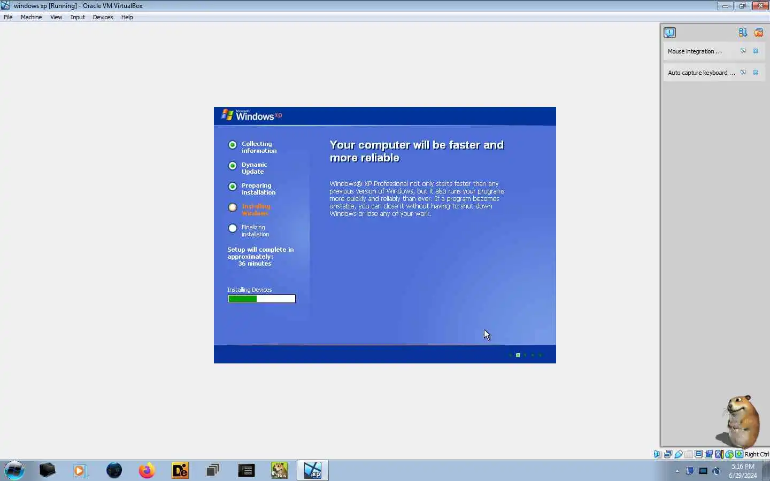This screenshot has width=770, height=481.
Task: Open the dark blue globe browser in taskbar
Action: pyautogui.click(x=114, y=470)
